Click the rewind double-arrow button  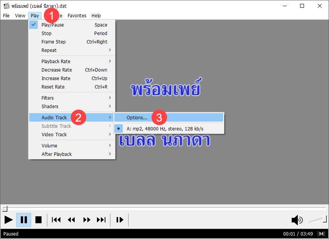click(71, 220)
